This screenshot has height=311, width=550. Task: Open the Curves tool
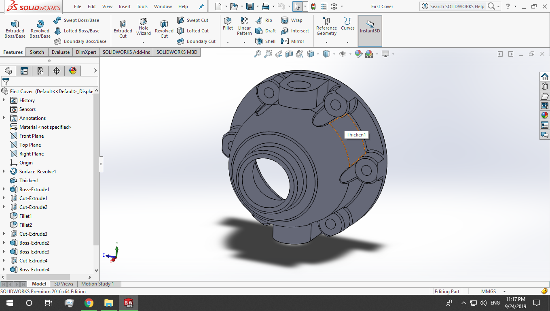(347, 24)
